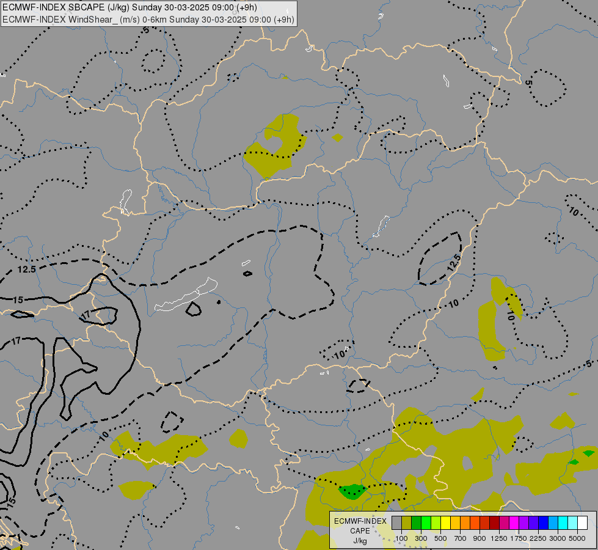Click the long white-outlined Lake Balaton shape
This screenshot has width=598, height=550.
point(186,295)
